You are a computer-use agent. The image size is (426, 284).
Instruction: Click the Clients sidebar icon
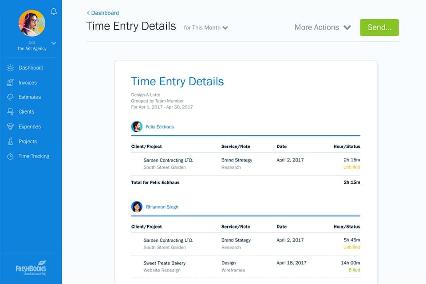point(10,112)
